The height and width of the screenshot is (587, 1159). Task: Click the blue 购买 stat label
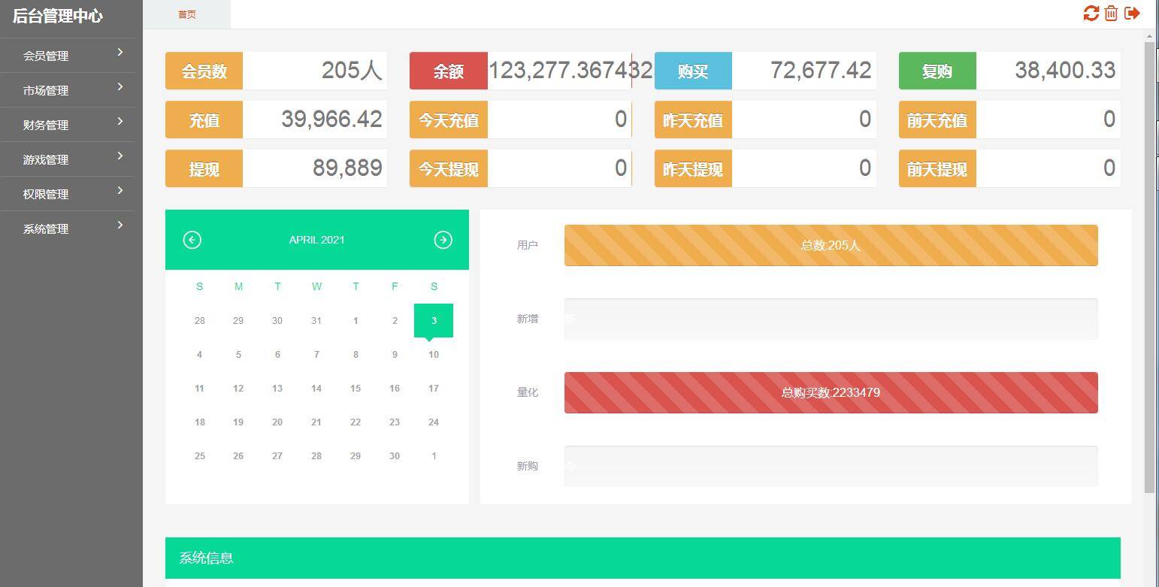pyautogui.click(x=693, y=71)
